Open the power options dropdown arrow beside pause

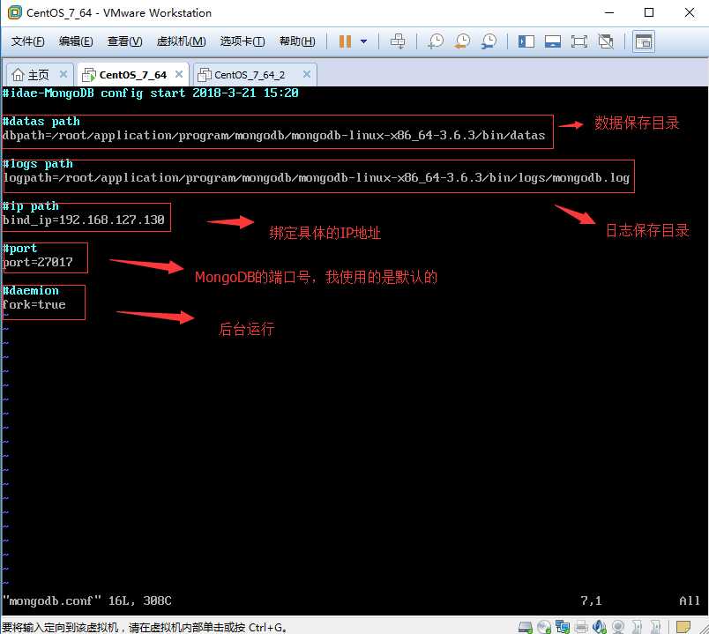(x=363, y=41)
